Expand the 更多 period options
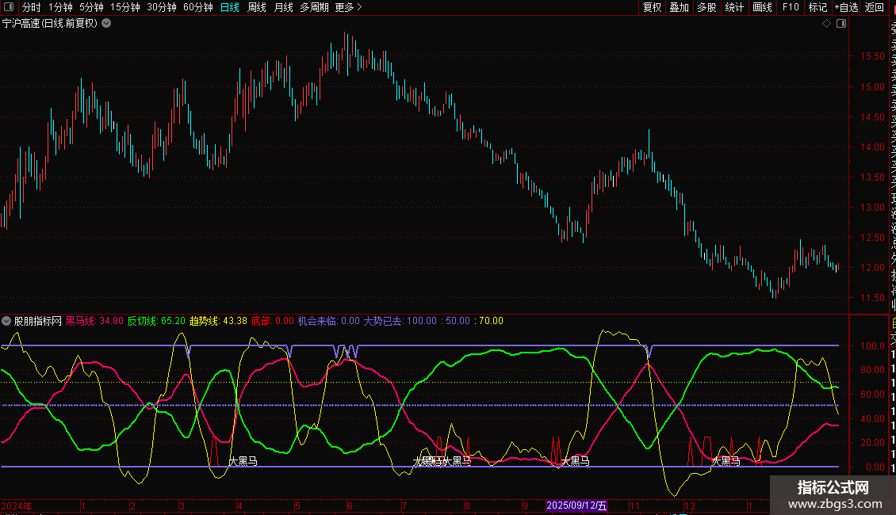The image size is (896, 515). click(348, 8)
